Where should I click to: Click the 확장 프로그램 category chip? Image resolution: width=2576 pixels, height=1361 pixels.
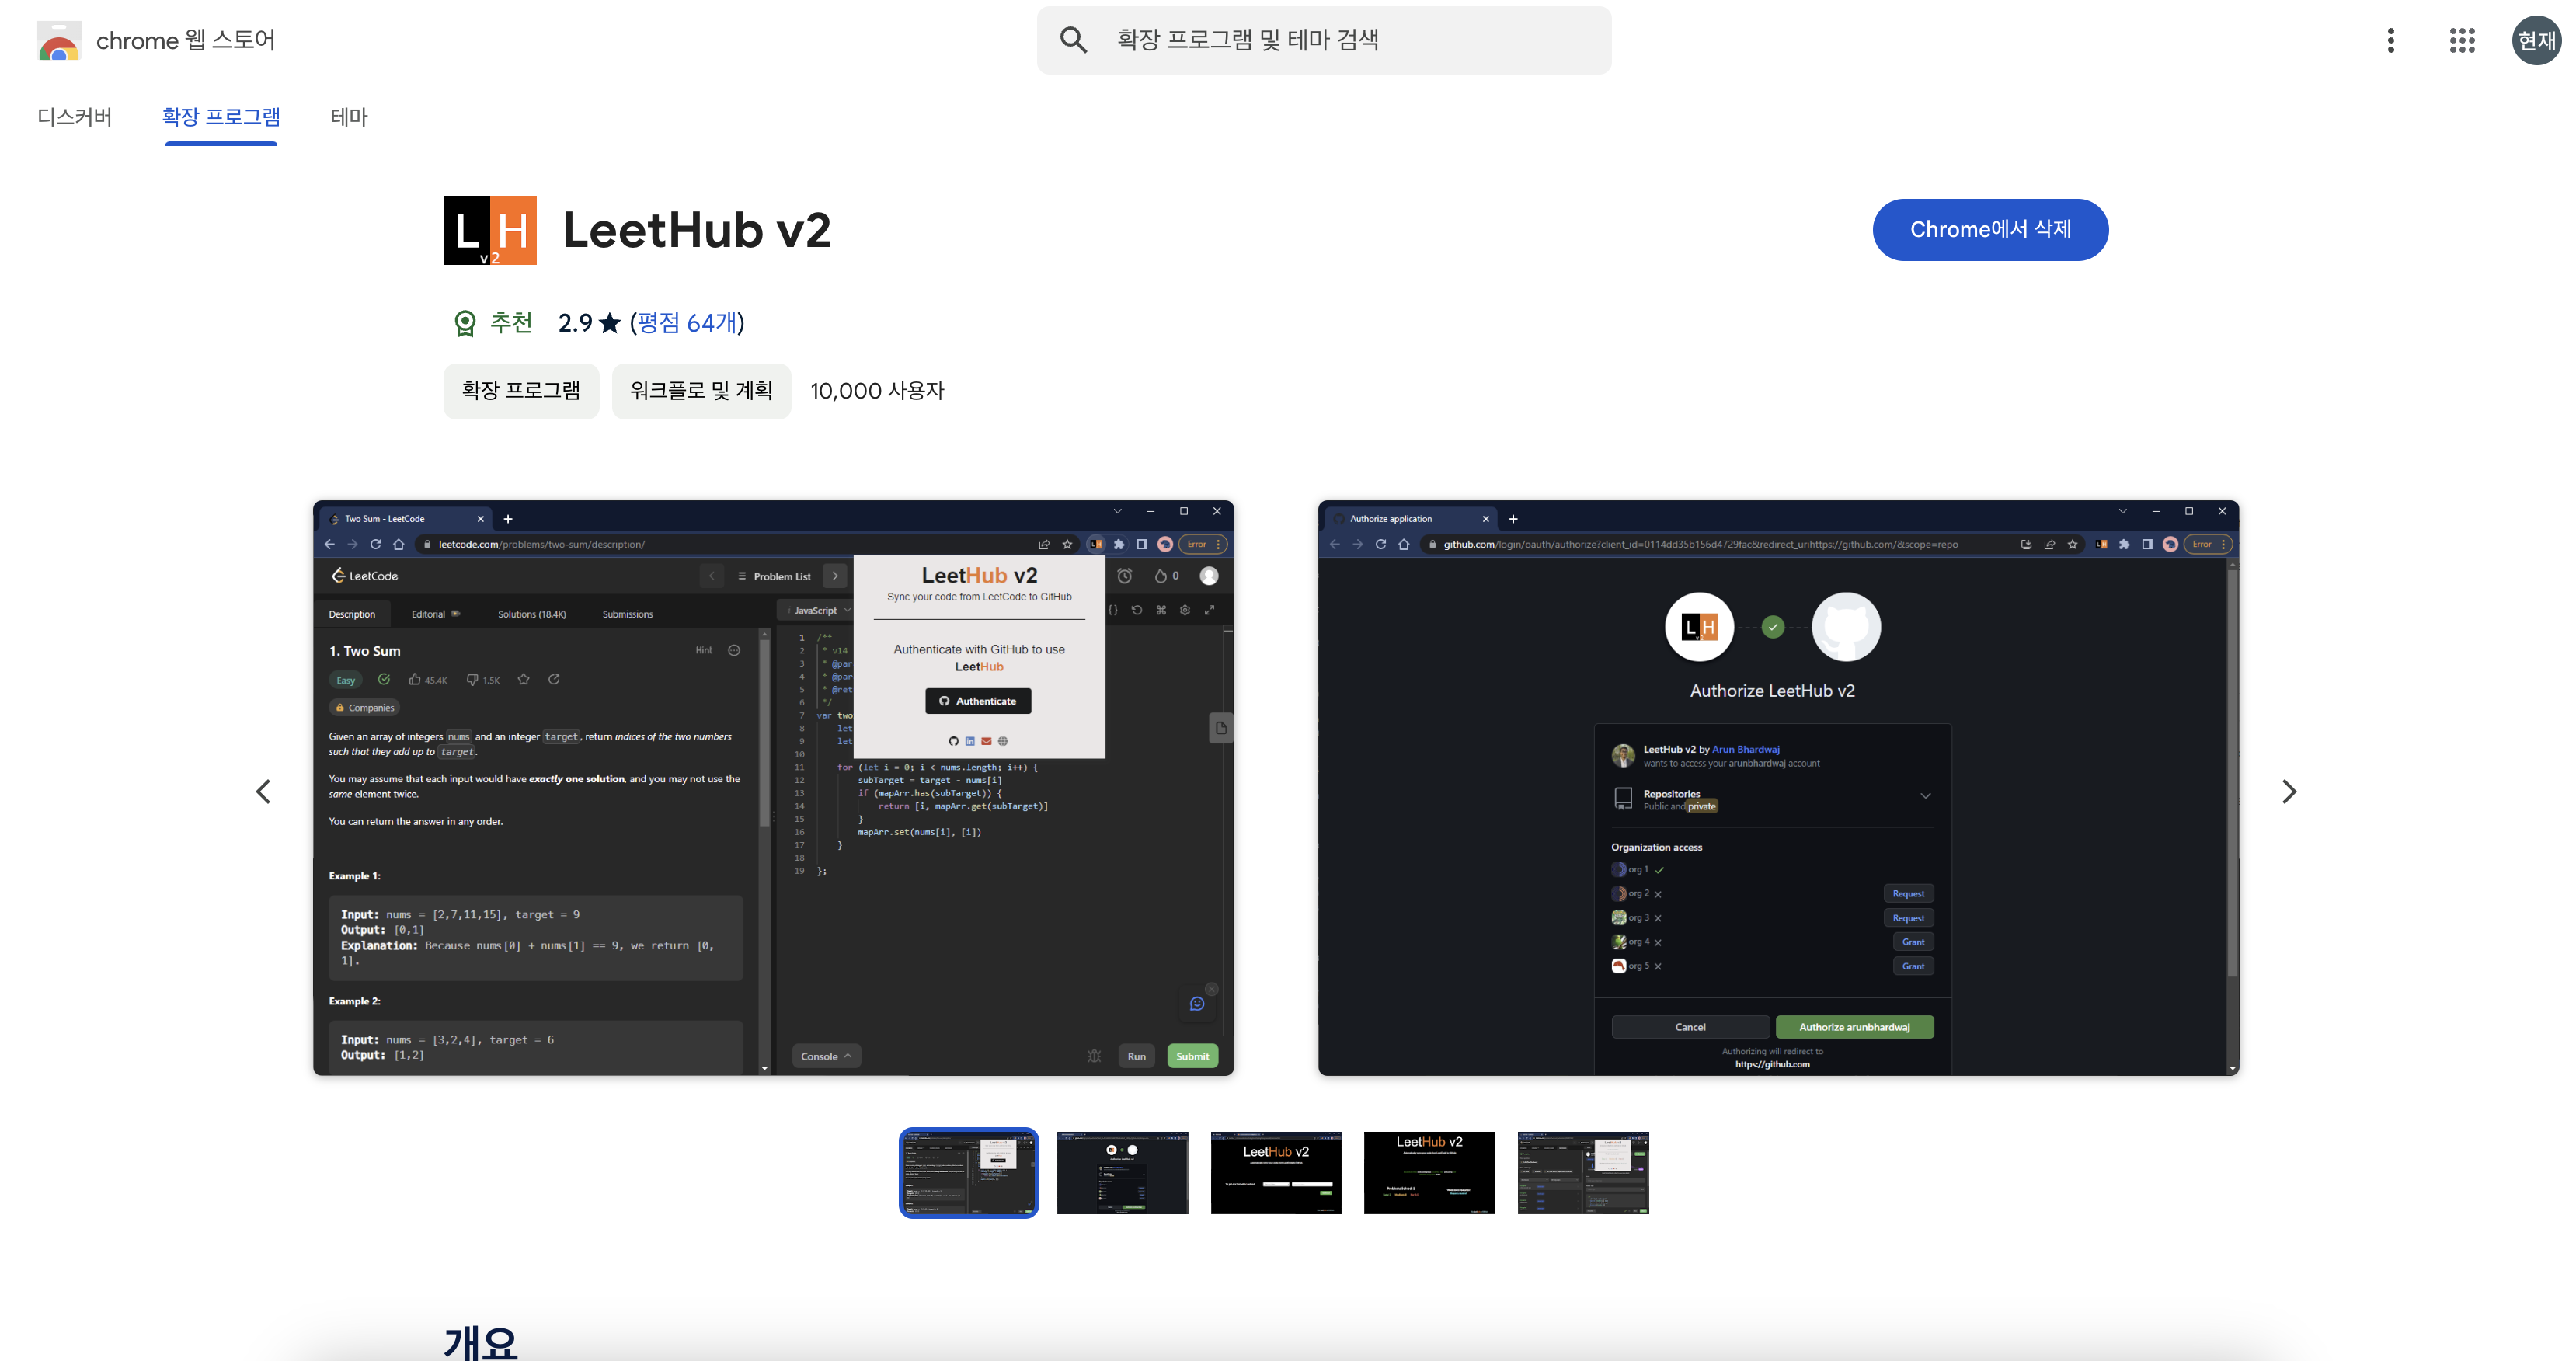coord(521,391)
